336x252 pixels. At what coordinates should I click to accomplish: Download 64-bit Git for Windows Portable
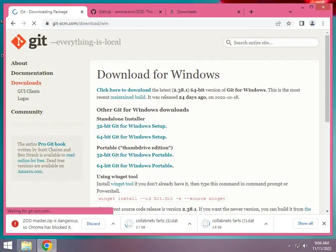coord(134,166)
